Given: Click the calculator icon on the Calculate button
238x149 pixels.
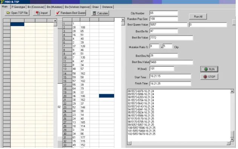Looking at the screenshot, I should tap(94, 13).
